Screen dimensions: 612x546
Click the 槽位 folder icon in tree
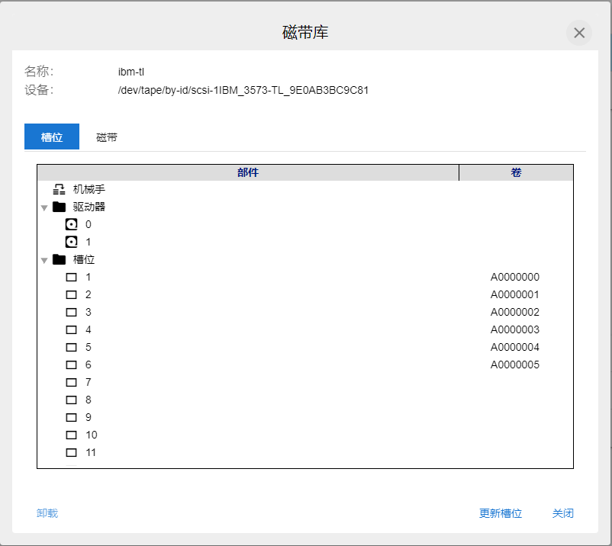59,259
